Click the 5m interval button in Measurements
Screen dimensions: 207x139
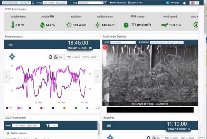coord(58,57)
